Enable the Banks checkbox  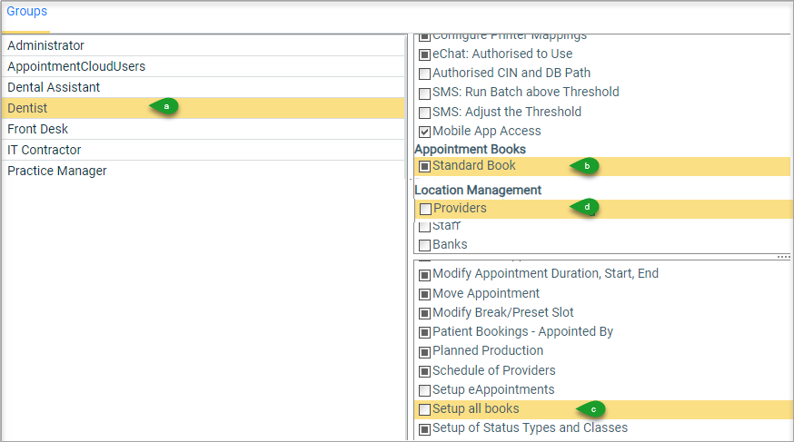coord(425,245)
